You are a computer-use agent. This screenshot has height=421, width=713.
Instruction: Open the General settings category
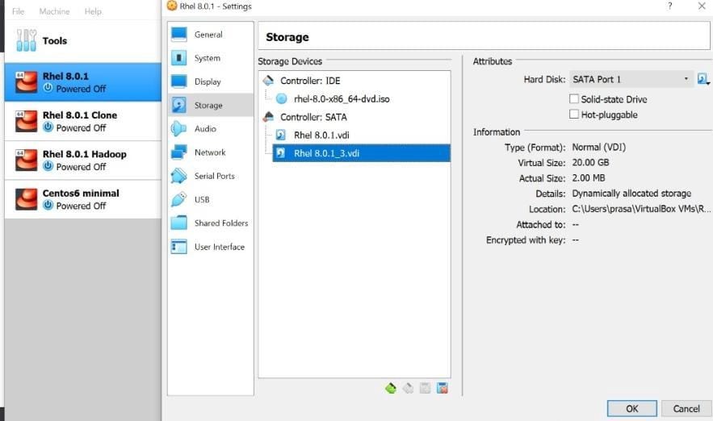coord(210,35)
